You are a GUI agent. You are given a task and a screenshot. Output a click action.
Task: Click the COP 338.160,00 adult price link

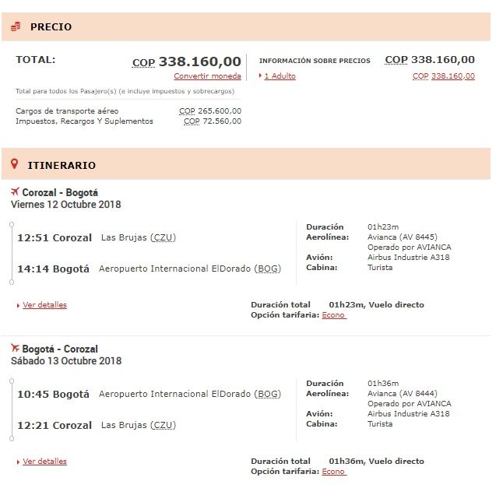[443, 76]
